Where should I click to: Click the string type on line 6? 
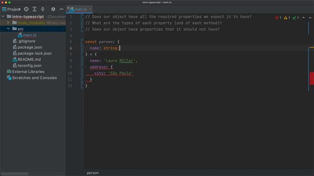pyautogui.click(x=110, y=48)
